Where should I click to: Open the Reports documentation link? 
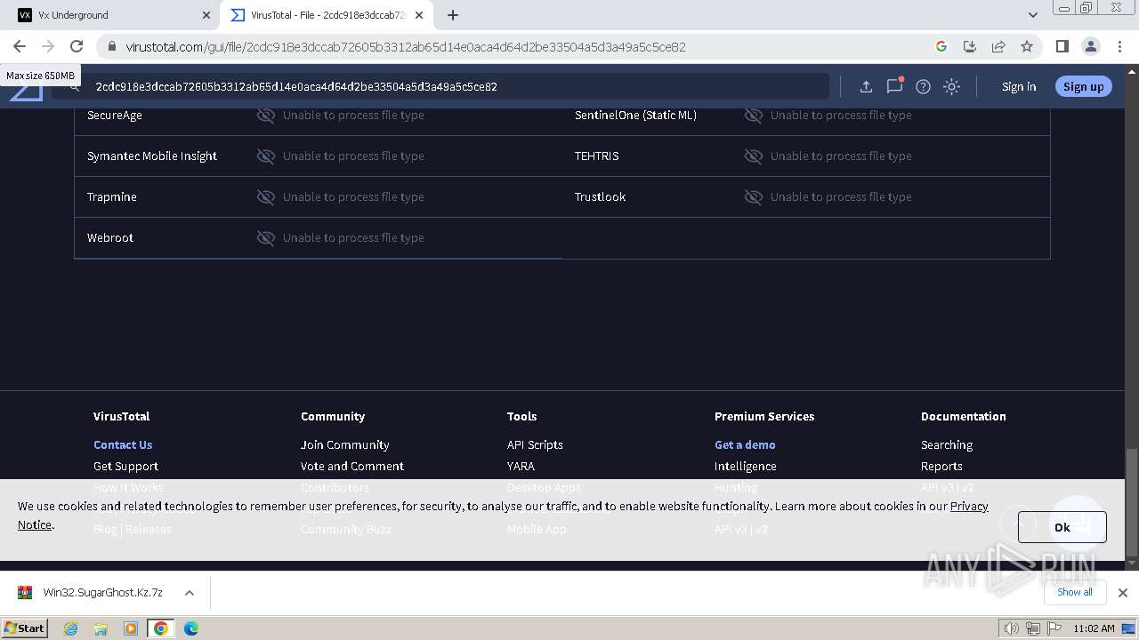[x=941, y=466]
